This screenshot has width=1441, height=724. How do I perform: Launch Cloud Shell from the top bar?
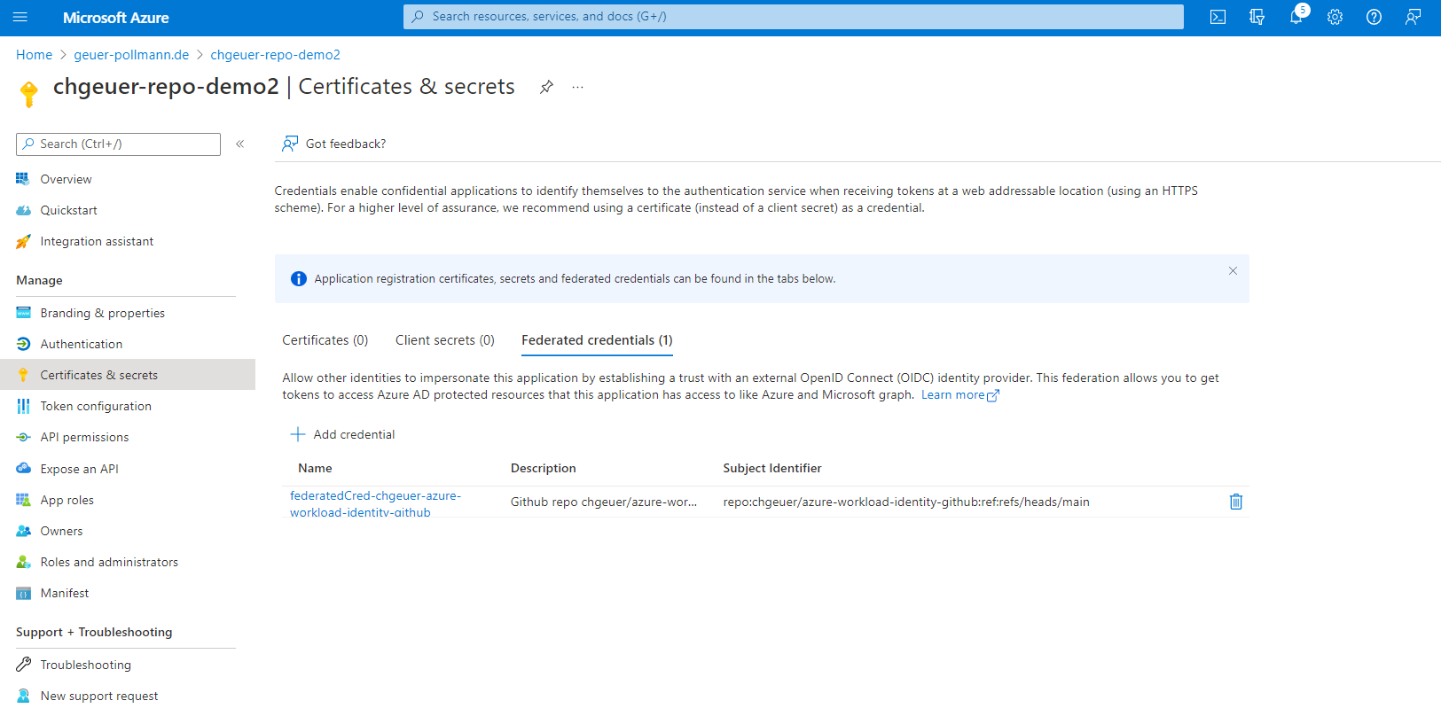(1218, 17)
